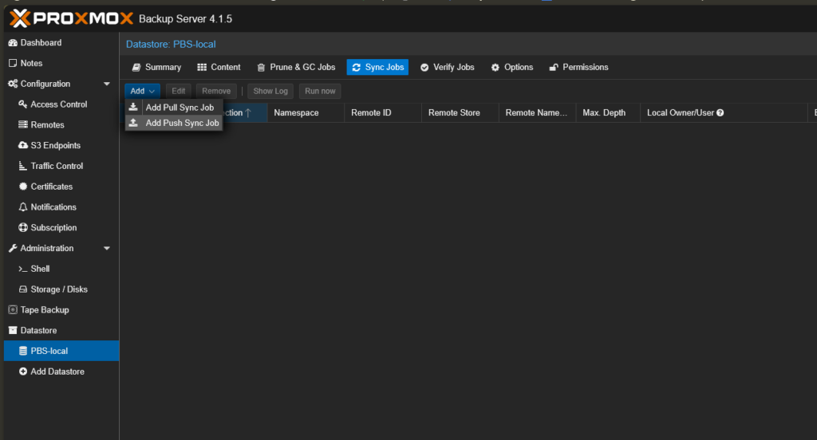Viewport: 817px width, 440px height.
Task: Sort by Remote Store column
Action: click(x=460, y=113)
